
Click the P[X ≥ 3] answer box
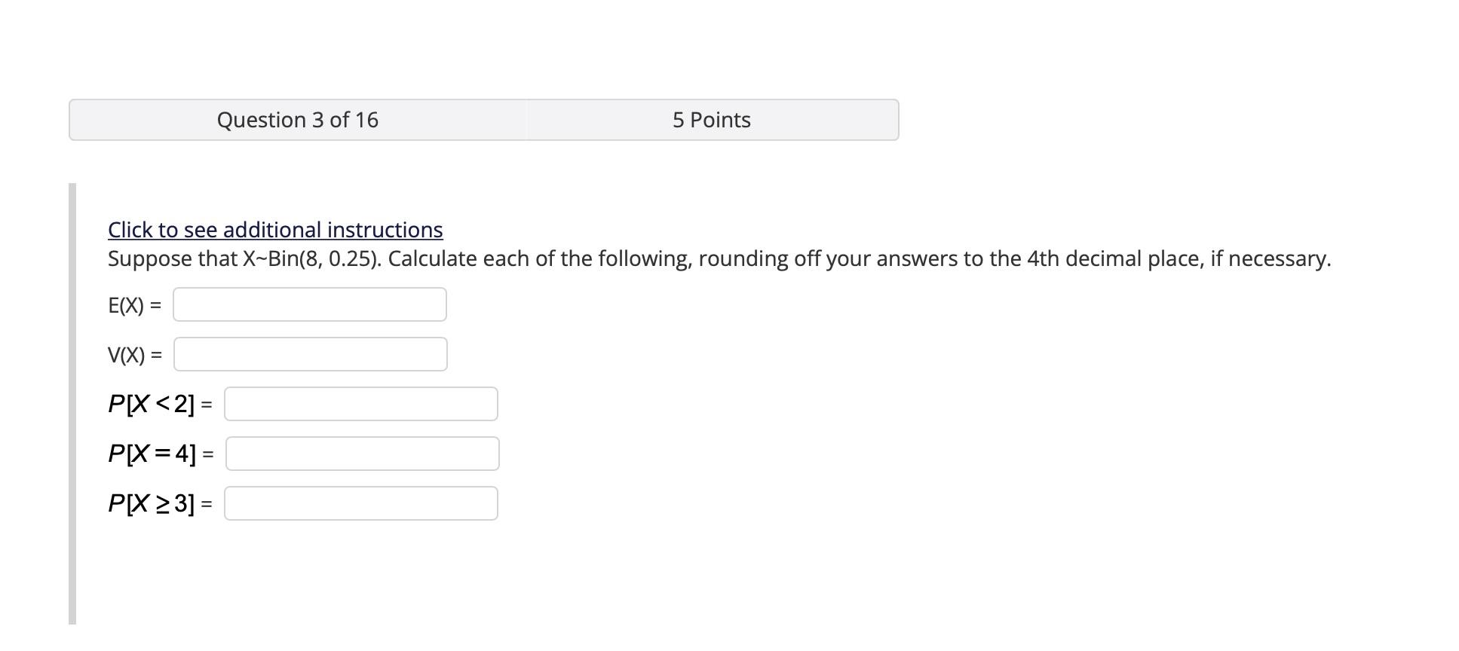[360, 503]
